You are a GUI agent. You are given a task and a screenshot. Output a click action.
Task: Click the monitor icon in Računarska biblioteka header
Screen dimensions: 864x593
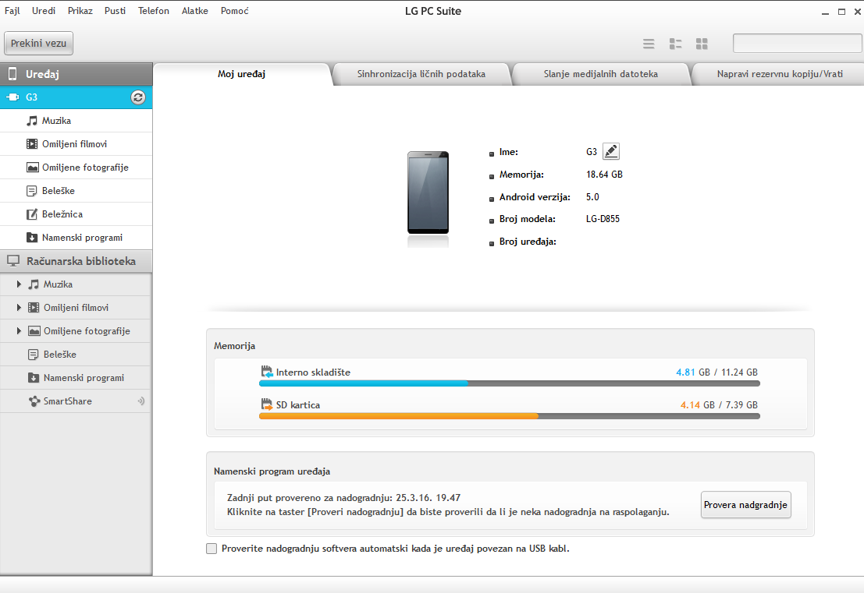(x=13, y=261)
